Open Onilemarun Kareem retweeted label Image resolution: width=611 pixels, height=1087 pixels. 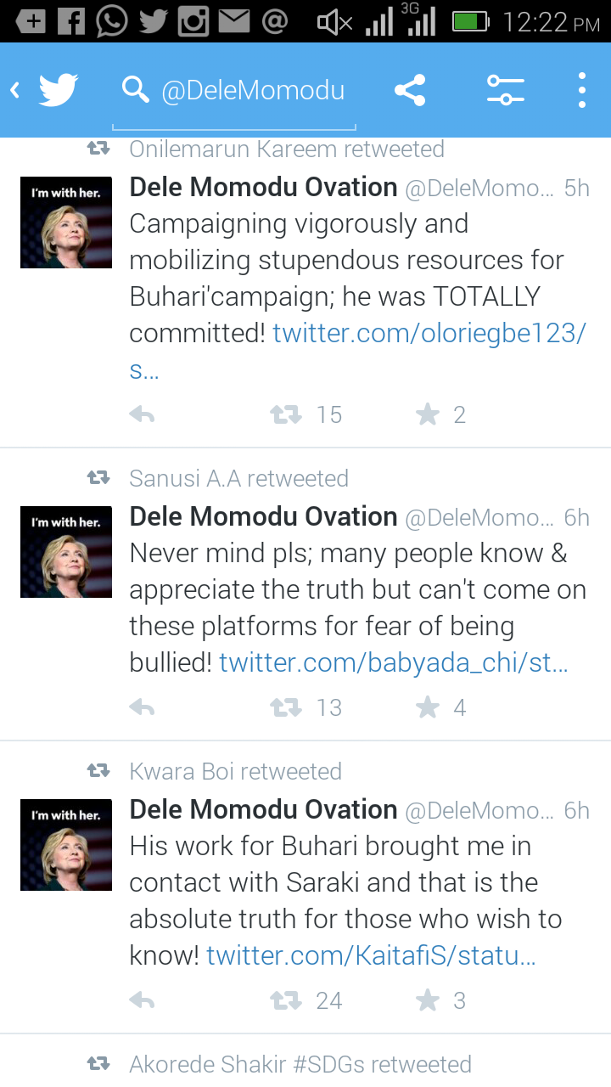286,149
